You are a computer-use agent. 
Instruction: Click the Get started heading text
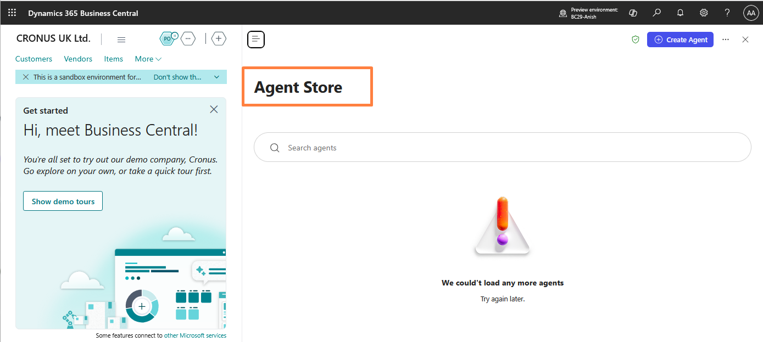click(x=46, y=110)
